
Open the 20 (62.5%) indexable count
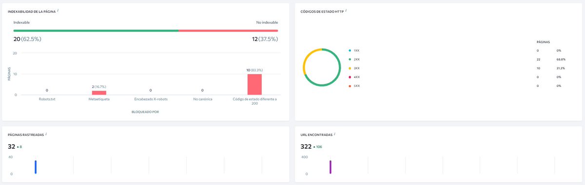tap(27, 39)
